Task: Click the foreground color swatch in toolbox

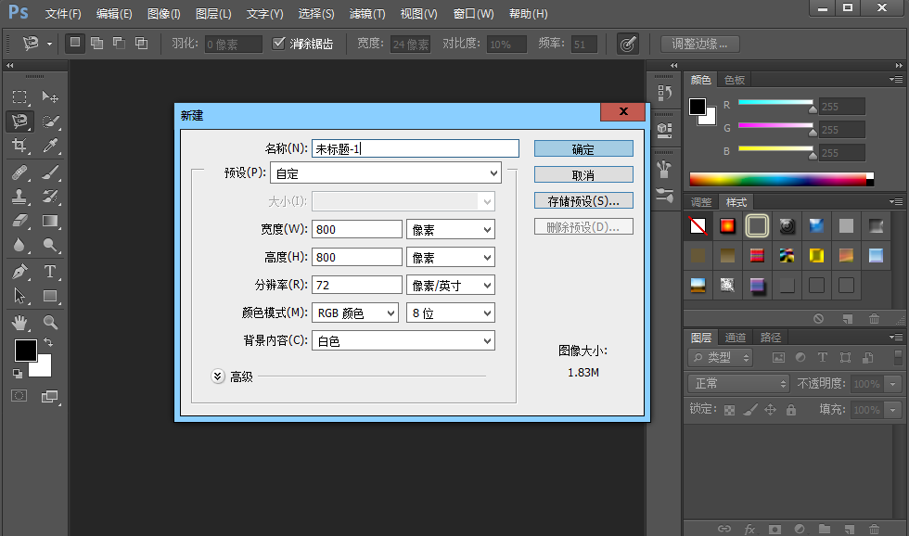Action: click(x=26, y=350)
